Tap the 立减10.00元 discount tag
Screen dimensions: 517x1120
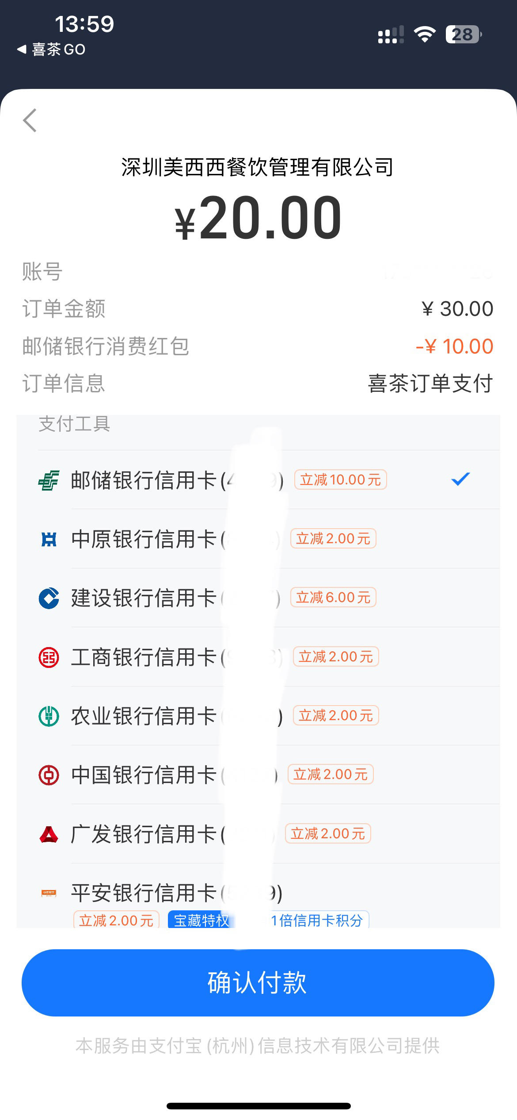pos(341,479)
